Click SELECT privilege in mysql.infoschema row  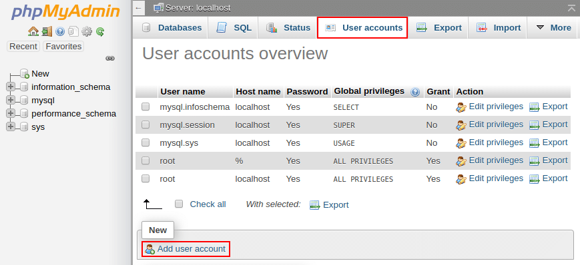[346, 107]
